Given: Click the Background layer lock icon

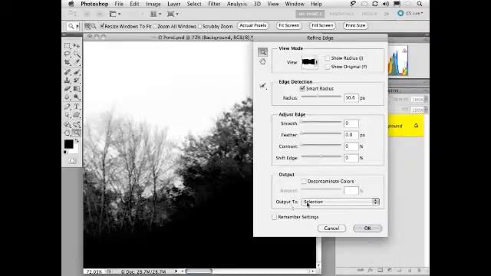Looking at the screenshot, I should click(416, 126).
